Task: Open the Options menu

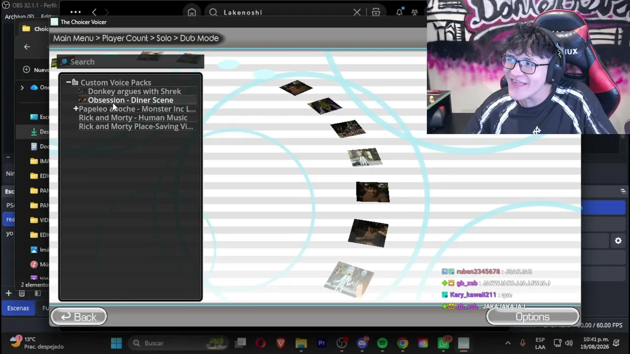Action: [533, 317]
